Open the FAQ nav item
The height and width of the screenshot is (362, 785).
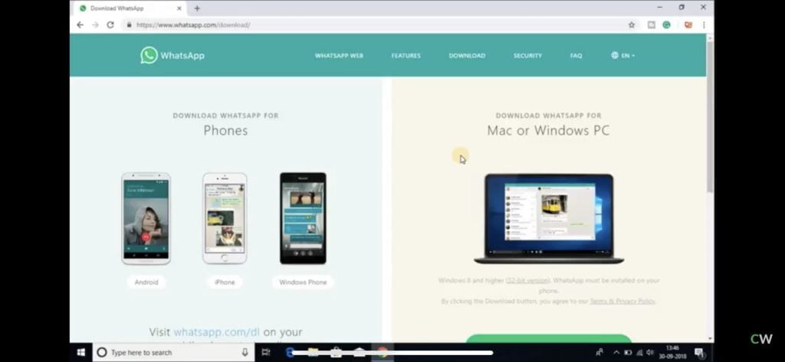576,56
